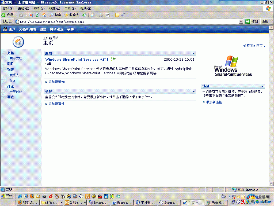274x206 pixels.
Task: Open 图片 in the left sidebar
Action: click(x=10, y=64)
